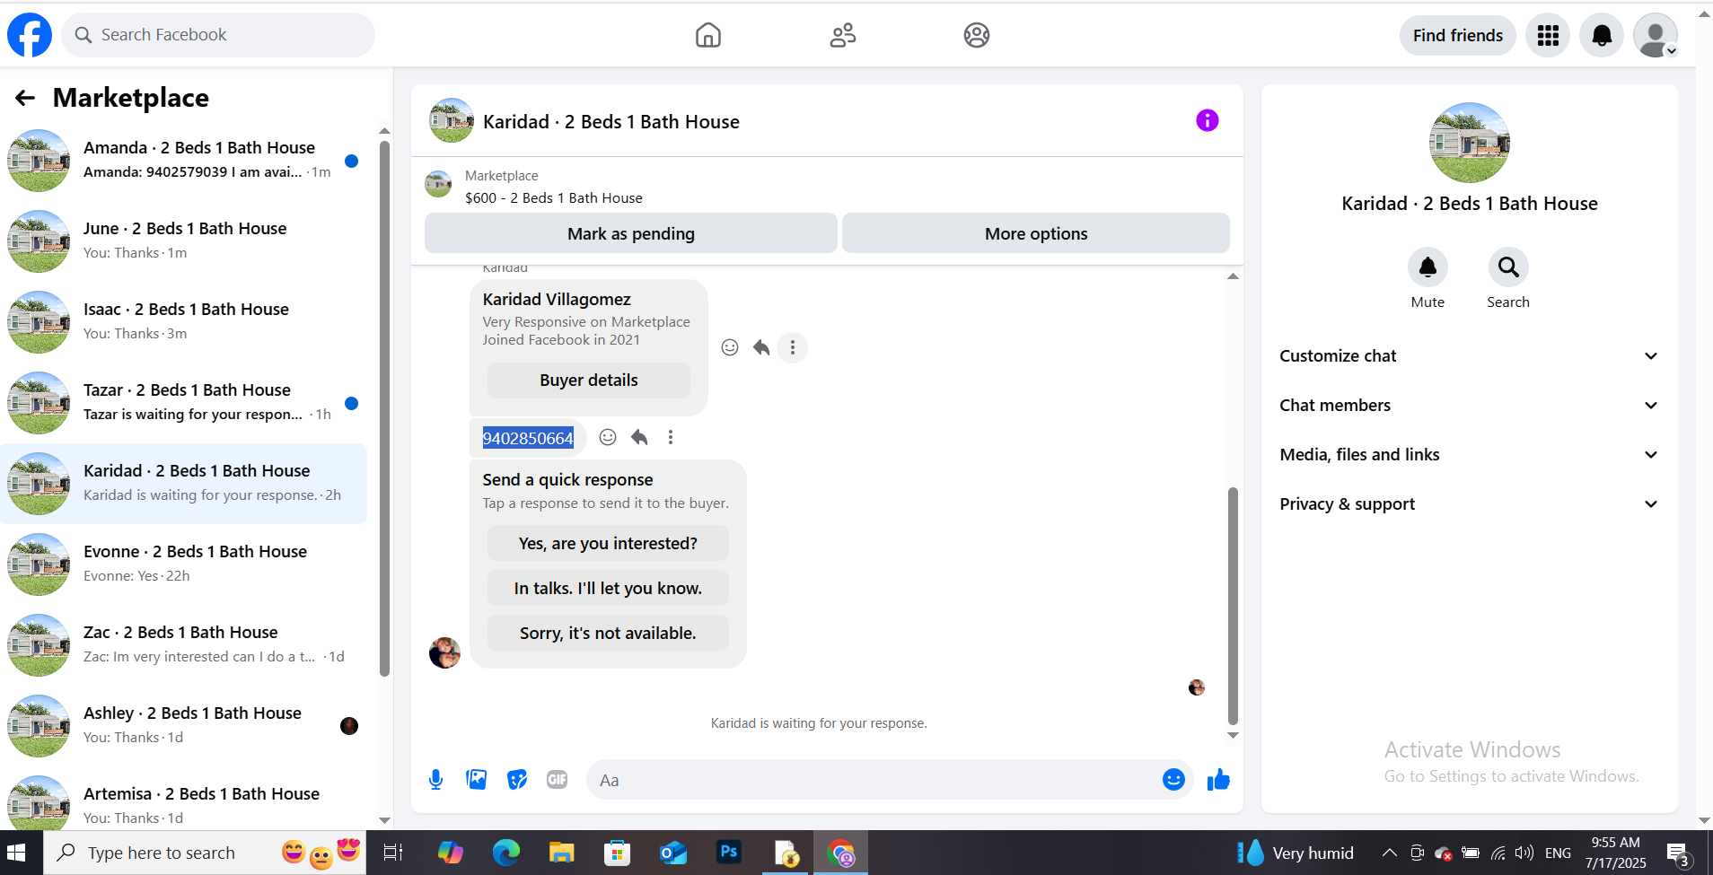Click the Search Facebook field
This screenshot has width=1713, height=875.
click(x=218, y=35)
